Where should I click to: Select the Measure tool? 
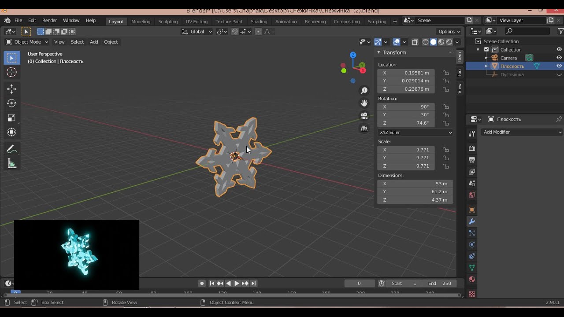click(12, 164)
